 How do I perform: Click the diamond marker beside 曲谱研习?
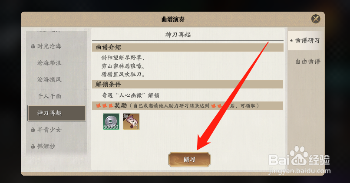(291, 41)
